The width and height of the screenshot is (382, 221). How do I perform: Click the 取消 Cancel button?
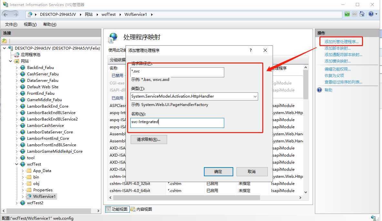click(x=252, y=172)
